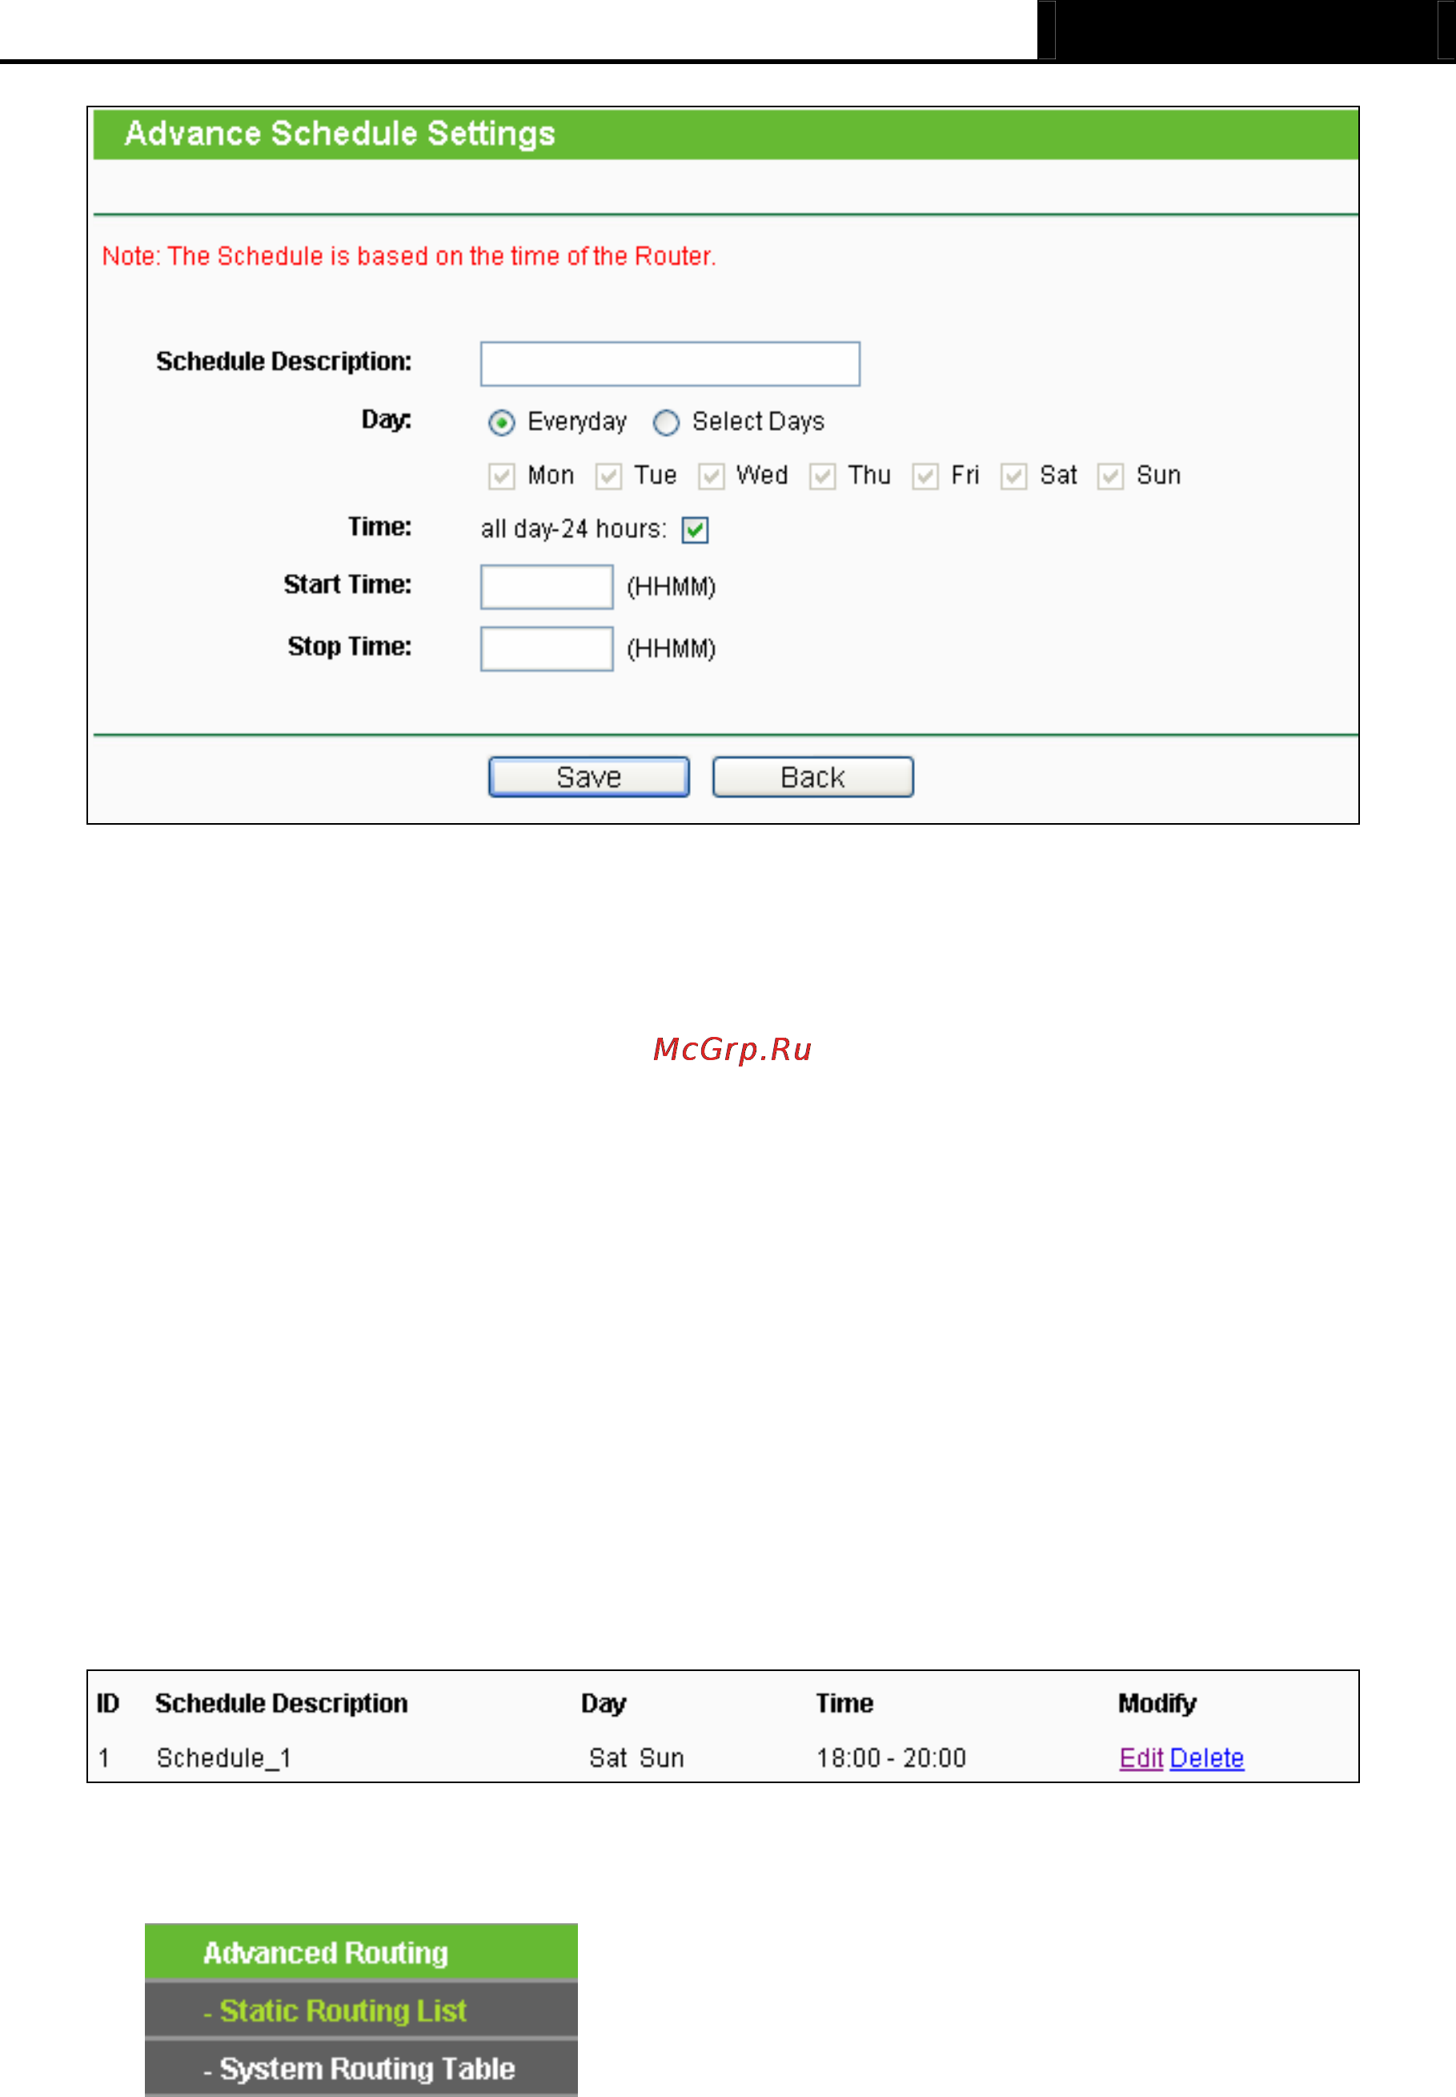This screenshot has height=2097, width=1456.
Task: Click the red router time note text
Action: (x=409, y=256)
